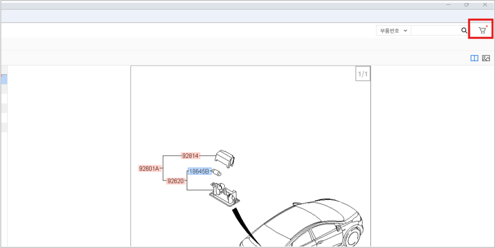Image resolution: width=495 pixels, height=248 pixels.
Task: Focus the part number search field
Action: (435, 30)
